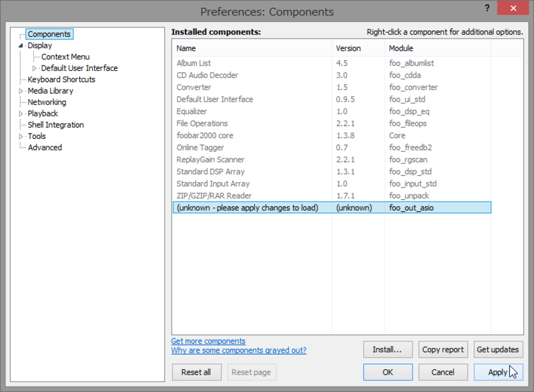Click the Reset all button
This screenshot has height=392, width=534.
pos(196,372)
